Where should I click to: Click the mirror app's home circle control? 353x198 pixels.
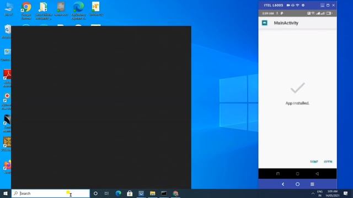click(x=297, y=184)
